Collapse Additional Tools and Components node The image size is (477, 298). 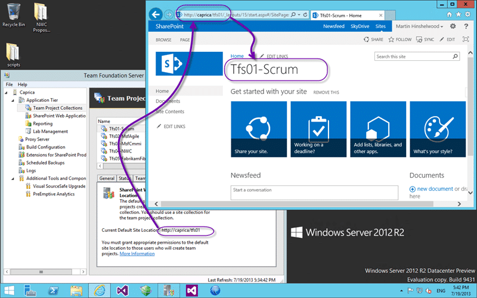[x=13, y=179]
